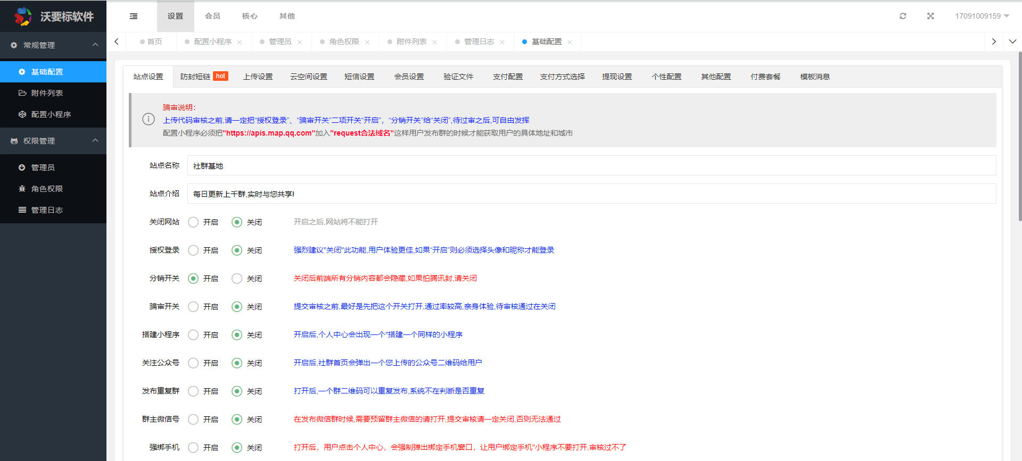The width and height of the screenshot is (1022, 461).
Task: Click the info icon in the notice box
Action: pyautogui.click(x=149, y=120)
